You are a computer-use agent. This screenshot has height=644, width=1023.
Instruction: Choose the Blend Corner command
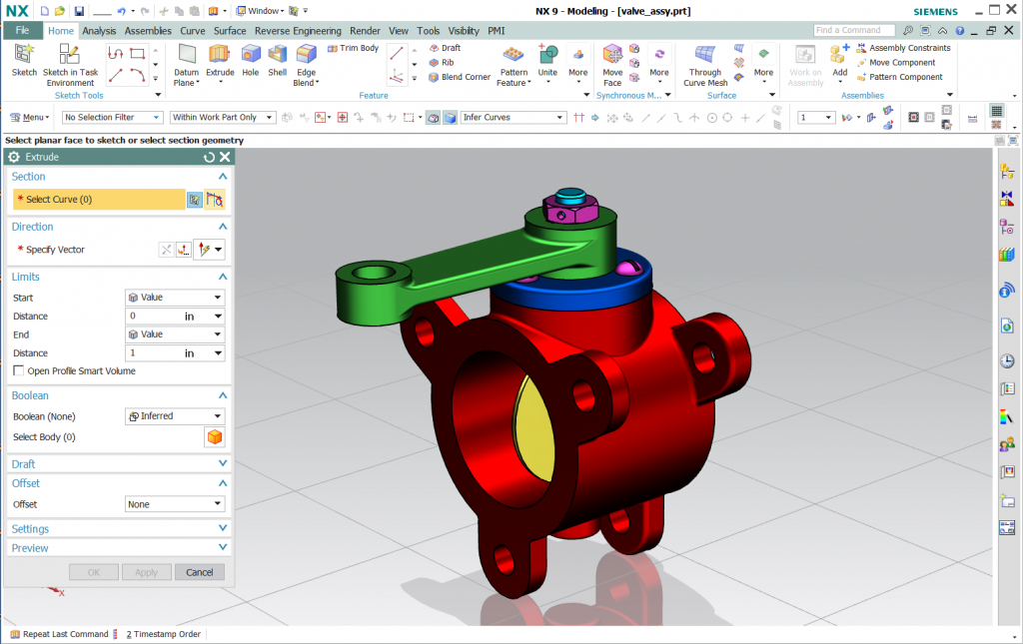(460, 77)
